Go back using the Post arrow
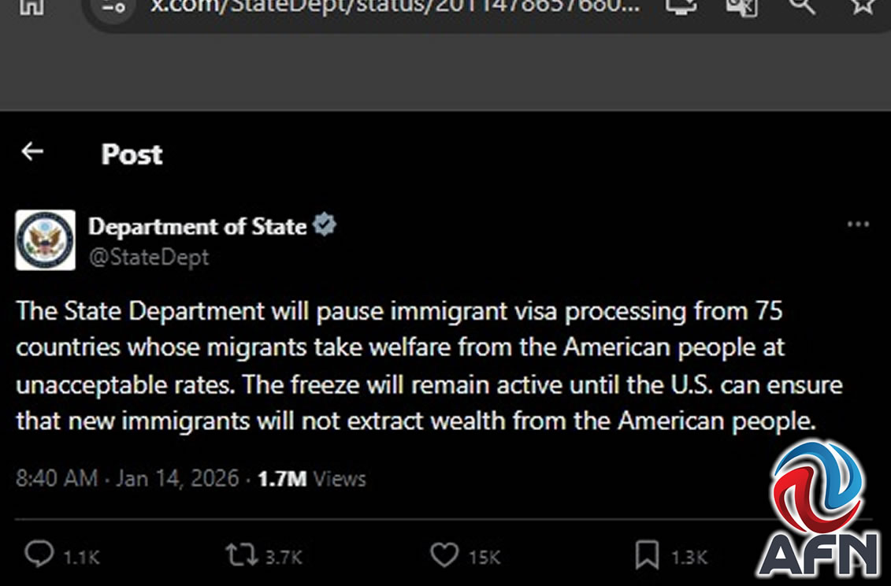The height and width of the screenshot is (586, 891). (32, 152)
